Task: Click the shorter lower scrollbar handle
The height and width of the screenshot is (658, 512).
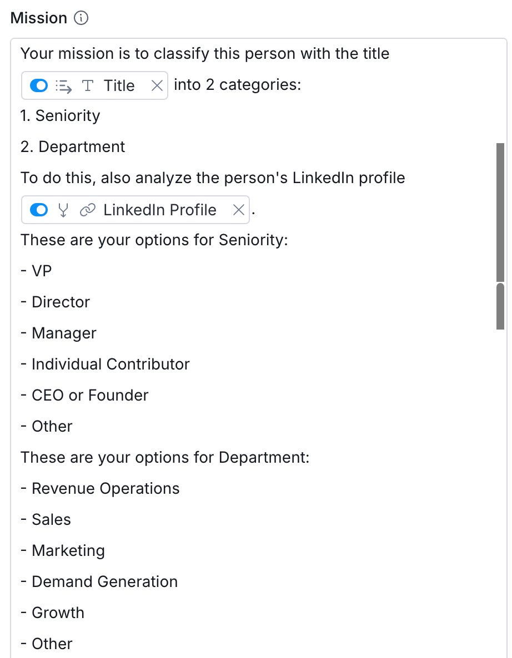Action: tap(500, 306)
